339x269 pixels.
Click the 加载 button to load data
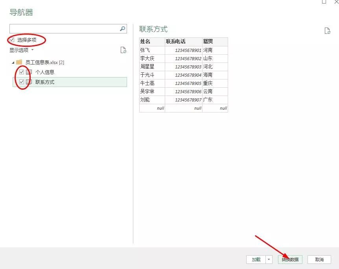256,259
